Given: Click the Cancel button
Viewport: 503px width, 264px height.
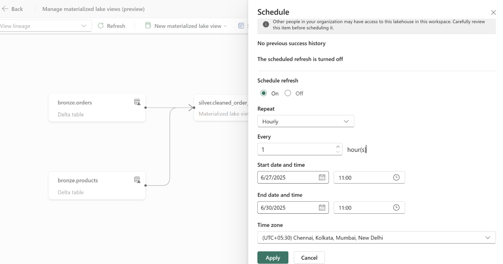Looking at the screenshot, I should coord(309,257).
